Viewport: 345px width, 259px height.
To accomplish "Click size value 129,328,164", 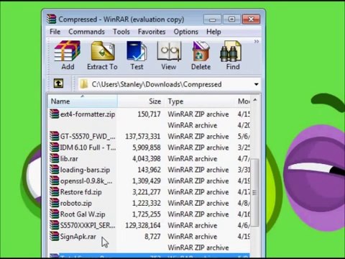I will 143,225.
